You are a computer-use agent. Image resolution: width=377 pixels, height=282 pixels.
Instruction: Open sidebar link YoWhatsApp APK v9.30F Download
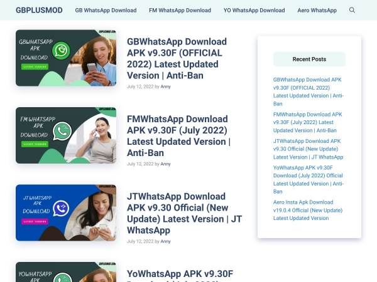click(x=309, y=180)
